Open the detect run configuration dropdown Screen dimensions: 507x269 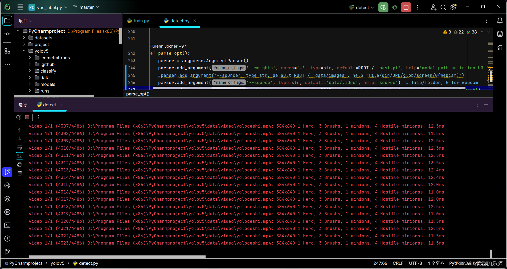coord(361,7)
